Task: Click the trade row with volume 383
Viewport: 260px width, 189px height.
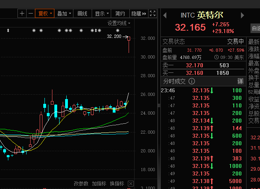Action: coord(203,158)
